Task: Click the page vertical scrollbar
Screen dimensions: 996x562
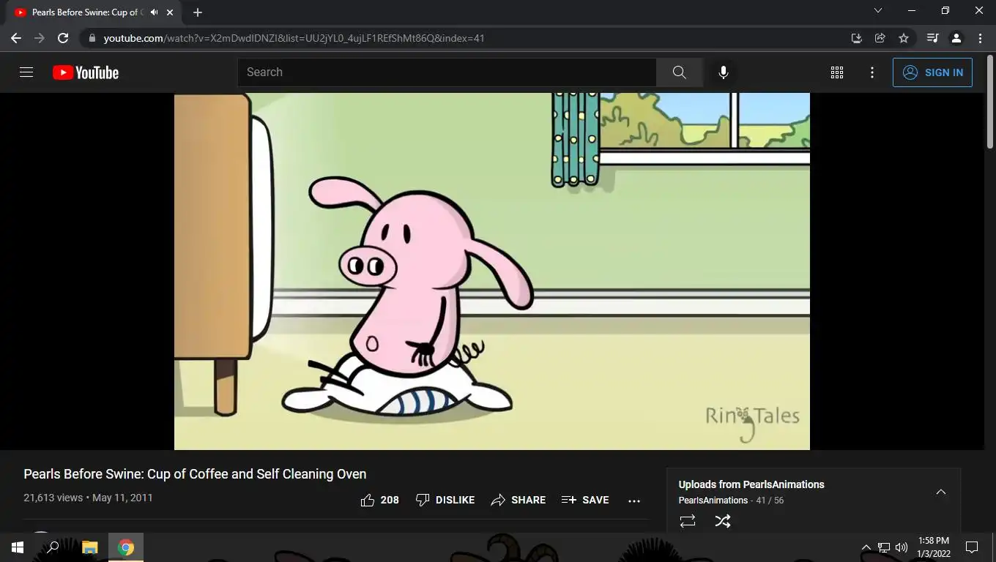Action: 989,102
